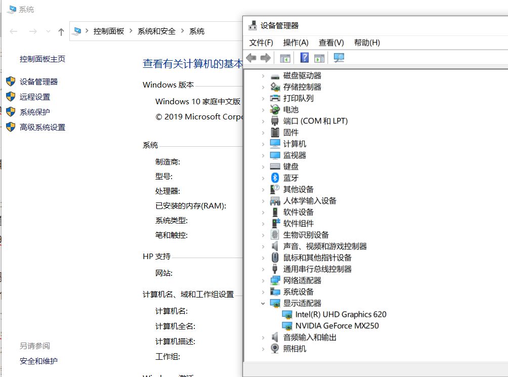Select the 音频输入和输出 tree item
The height and width of the screenshot is (377, 508).
tap(310, 338)
